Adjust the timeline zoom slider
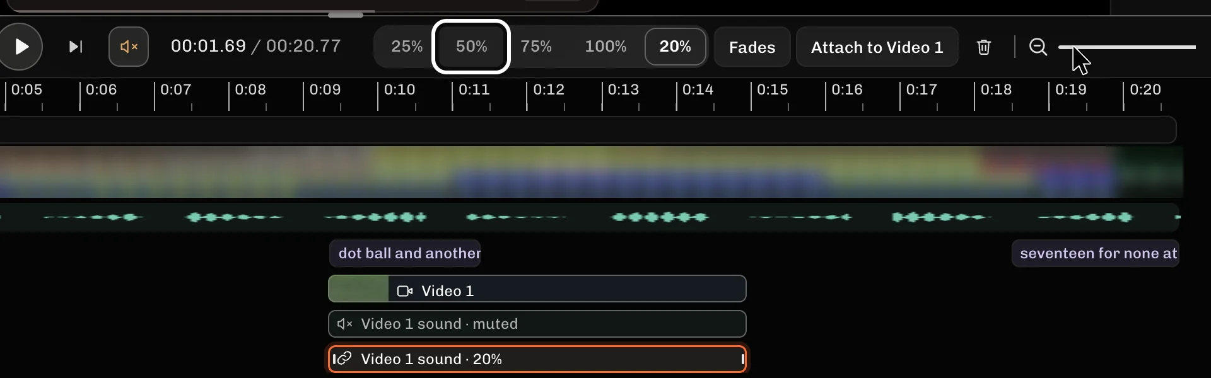Viewport: 1211px width, 378px height. pos(1127,47)
